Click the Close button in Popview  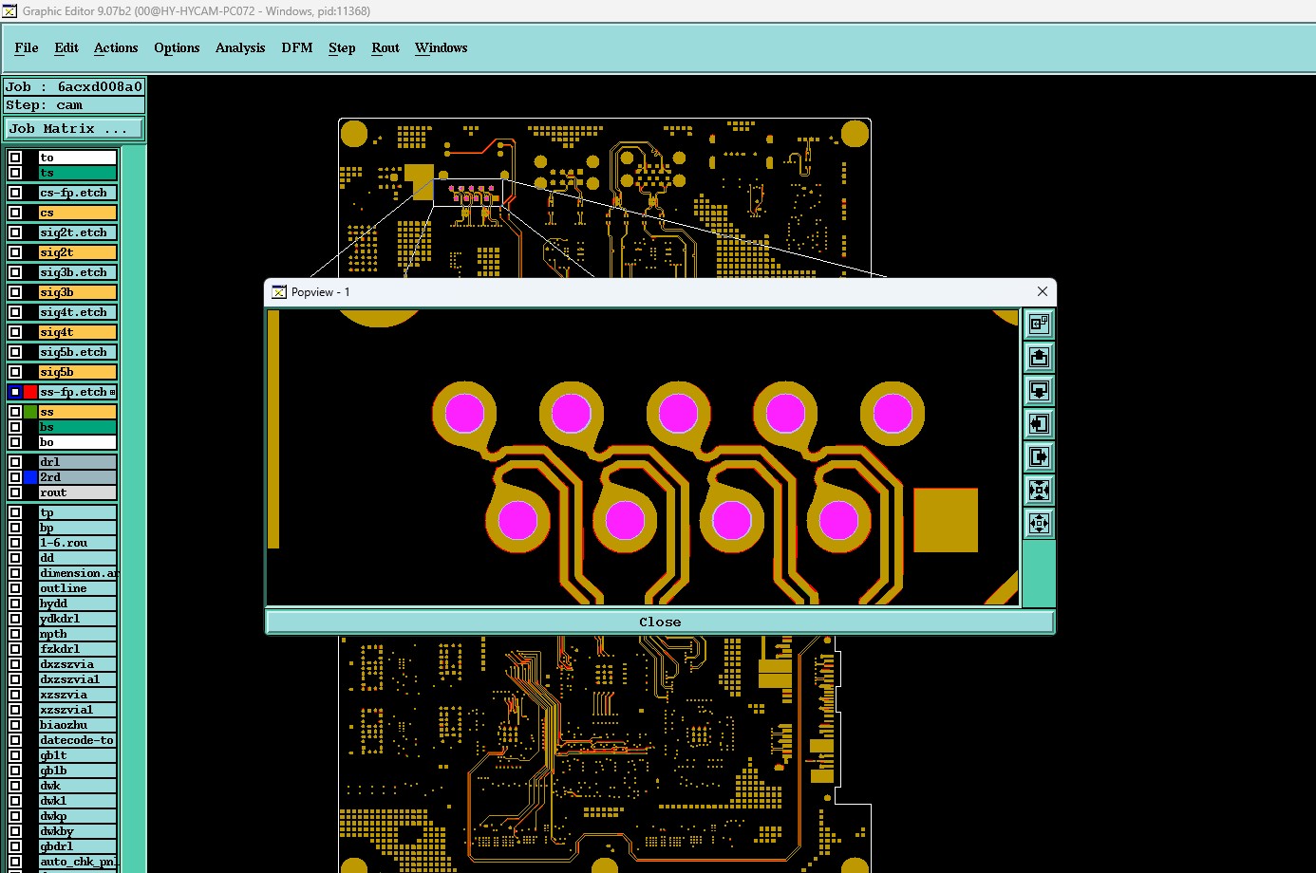660,622
